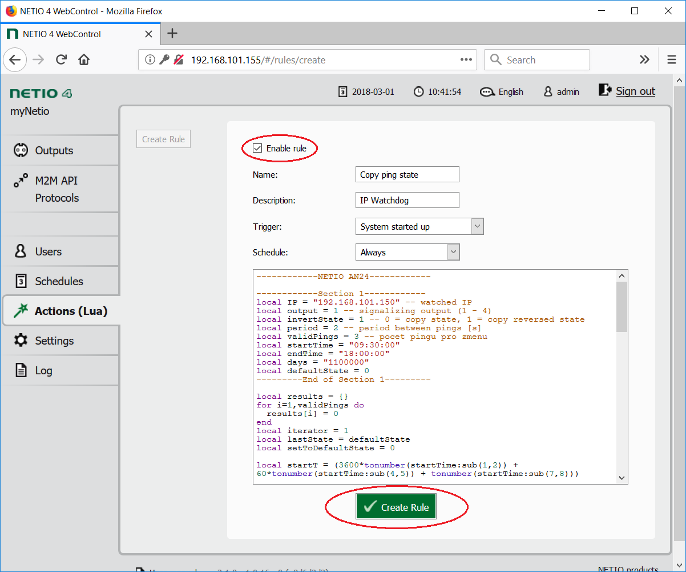Open a new browser tab

pyautogui.click(x=172, y=34)
